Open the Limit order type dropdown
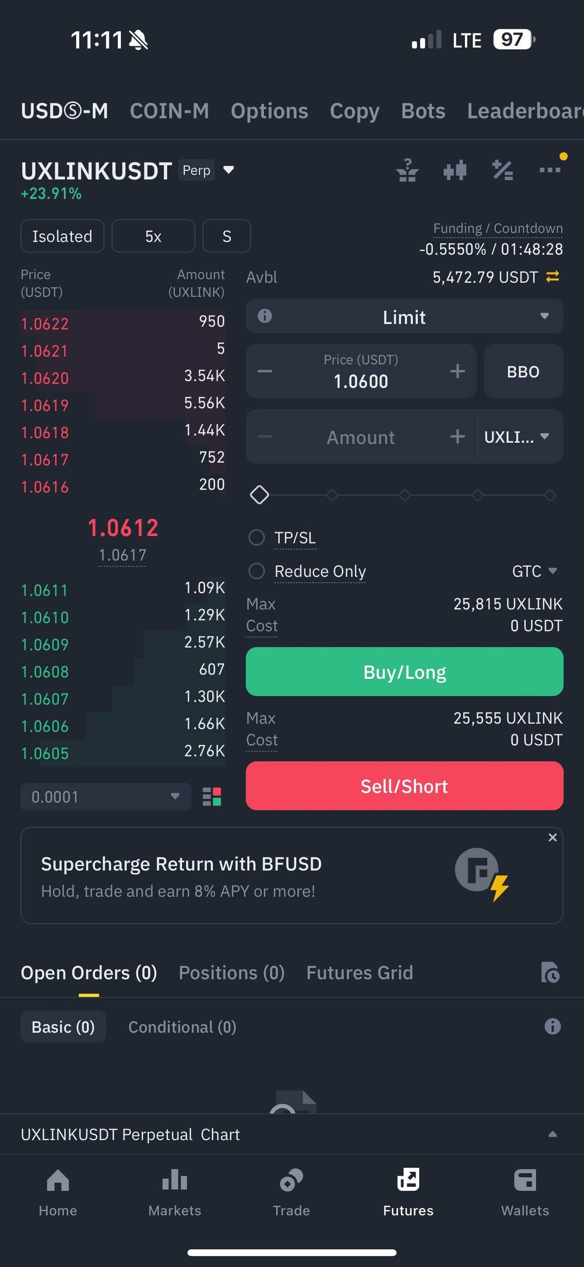The width and height of the screenshot is (584, 1267). tap(404, 317)
